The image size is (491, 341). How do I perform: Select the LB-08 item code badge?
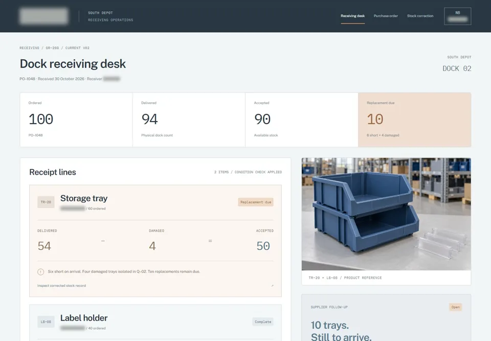pos(46,322)
